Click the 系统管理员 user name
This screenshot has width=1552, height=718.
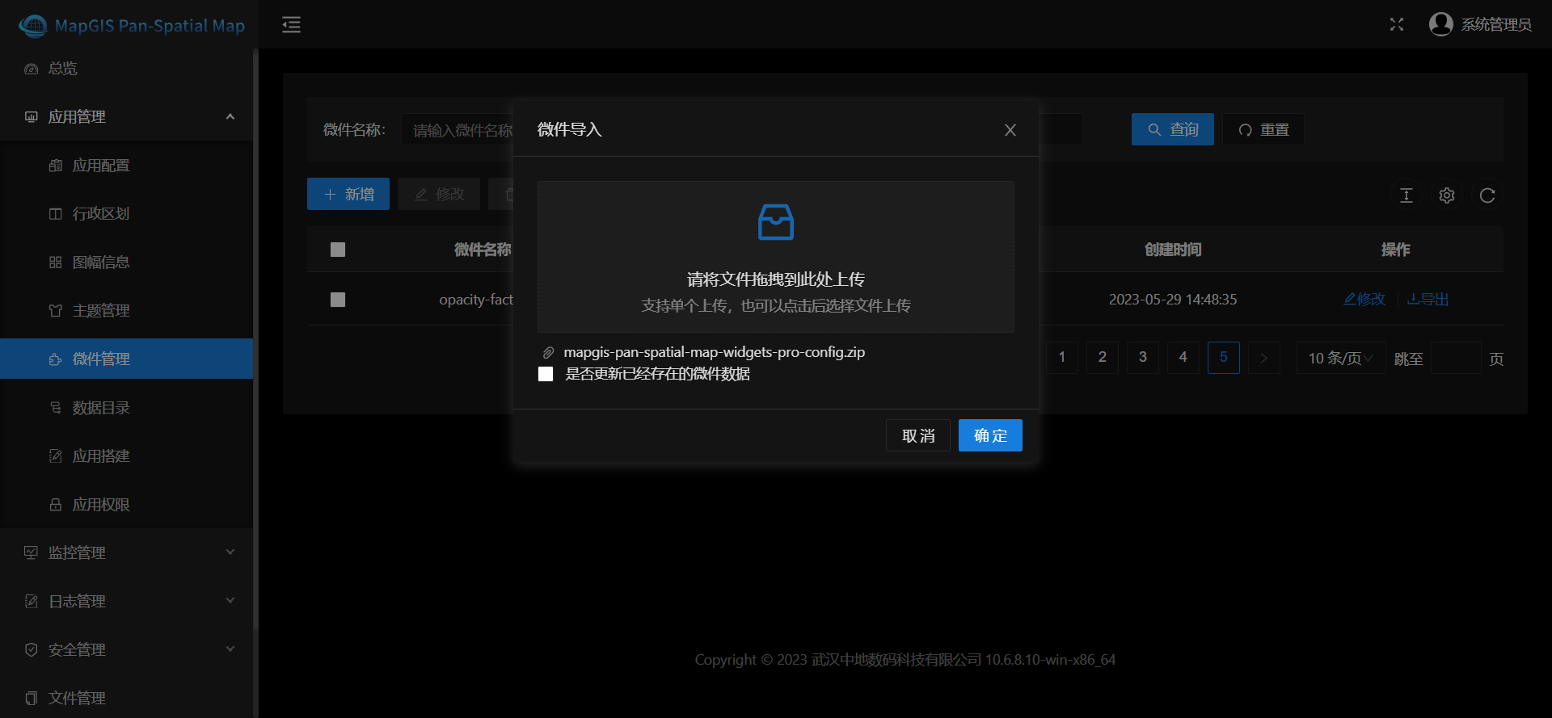[1496, 25]
